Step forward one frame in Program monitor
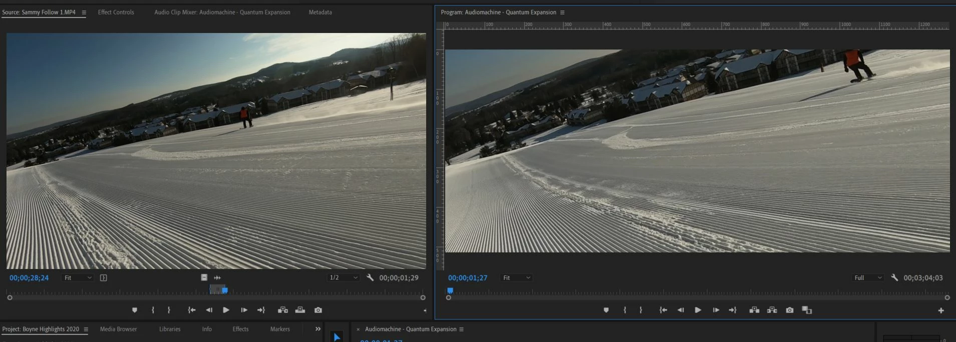956x342 pixels. [716, 310]
